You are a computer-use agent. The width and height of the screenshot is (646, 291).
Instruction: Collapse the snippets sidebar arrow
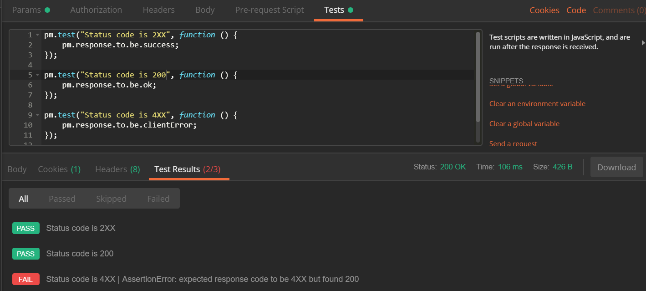click(643, 42)
